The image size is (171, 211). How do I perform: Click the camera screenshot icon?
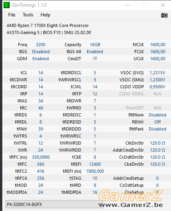point(164,15)
